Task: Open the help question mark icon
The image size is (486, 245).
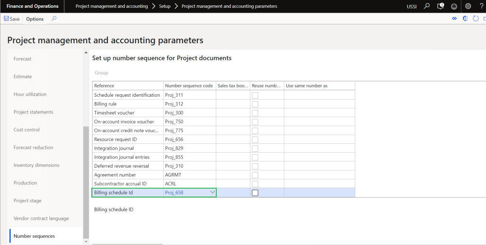Action: point(481,6)
